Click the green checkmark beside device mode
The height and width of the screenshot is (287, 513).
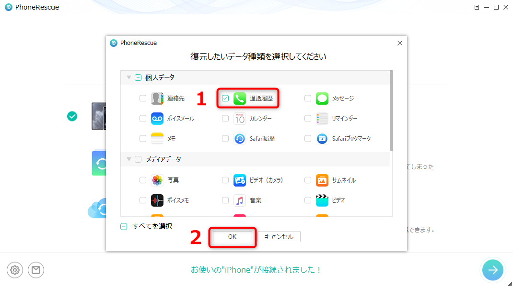[72, 116]
